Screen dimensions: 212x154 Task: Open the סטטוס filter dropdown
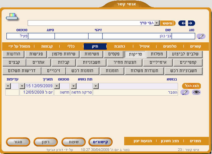[x=57, y=86]
